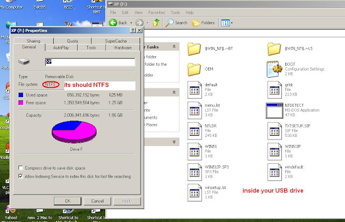The image size is (345, 222).
Task: Switch to the AutoPlay tab
Action: [x=61, y=47]
